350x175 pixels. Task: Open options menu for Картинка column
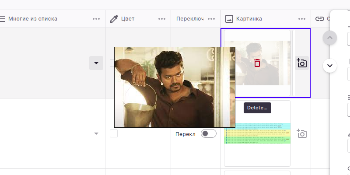(302, 19)
